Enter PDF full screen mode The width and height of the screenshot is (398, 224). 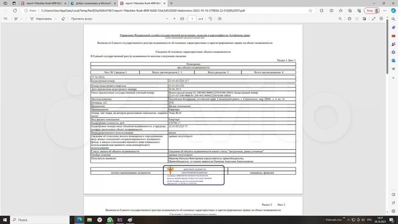374,19
